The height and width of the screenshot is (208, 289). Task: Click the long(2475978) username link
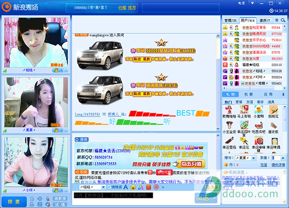(x=87, y=114)
